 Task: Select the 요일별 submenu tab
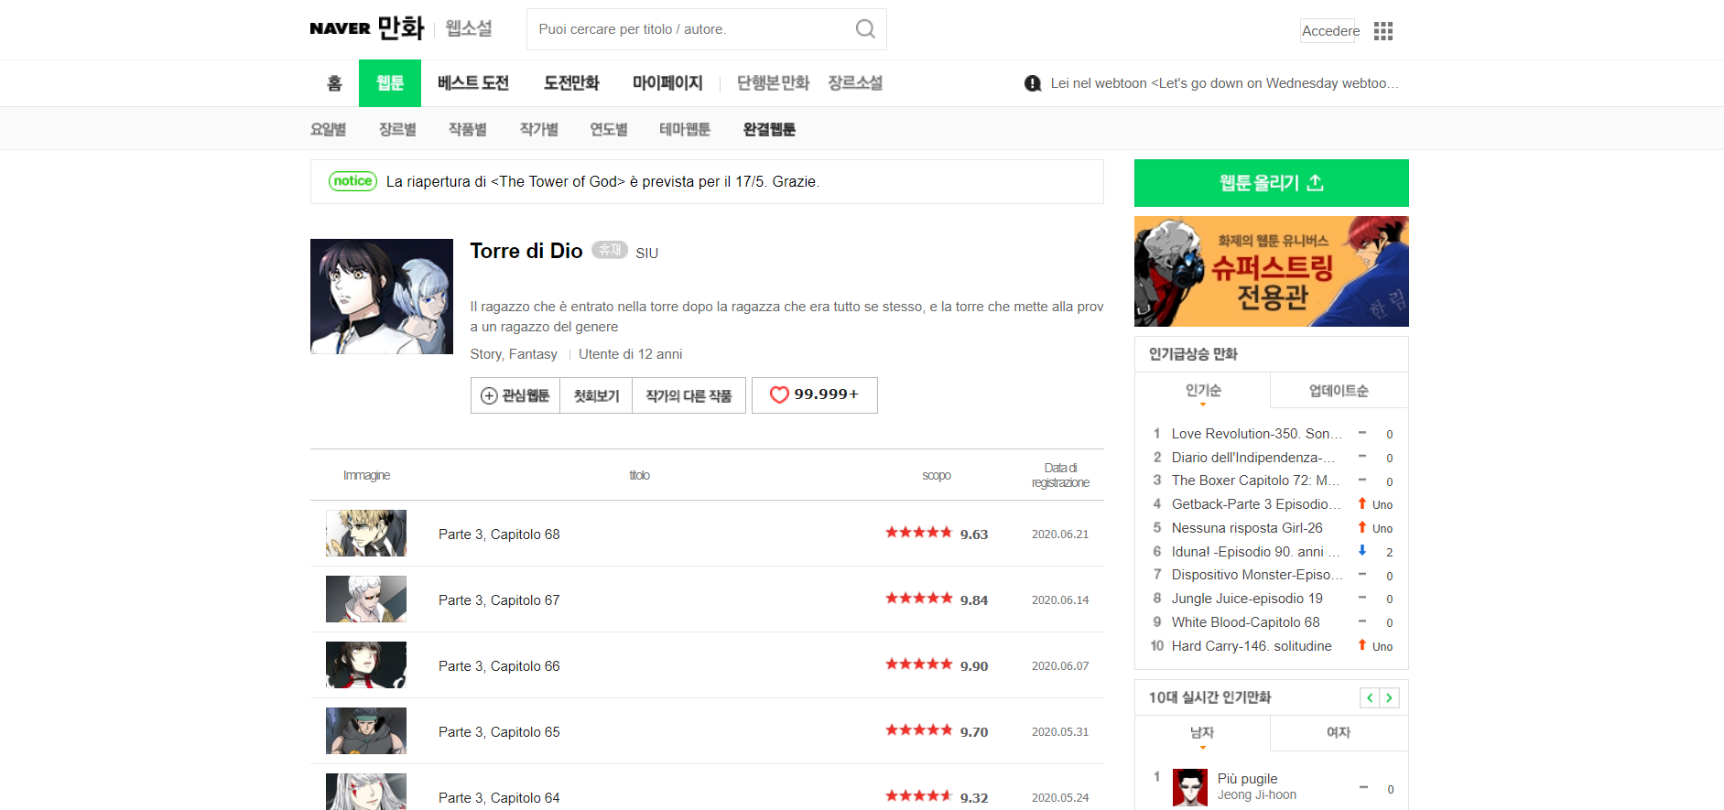328,129
